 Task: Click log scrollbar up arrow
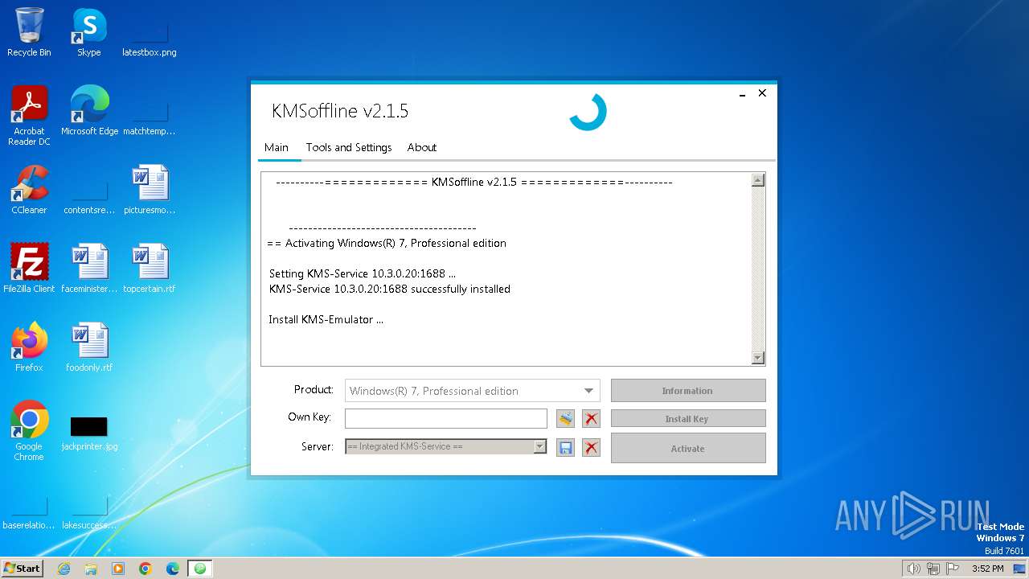[x=757, y=180]
